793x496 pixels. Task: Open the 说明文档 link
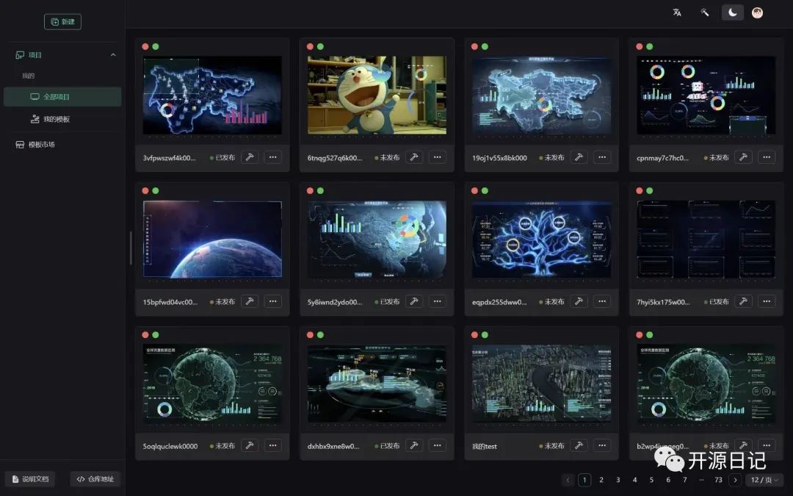[x=30, y=479]
